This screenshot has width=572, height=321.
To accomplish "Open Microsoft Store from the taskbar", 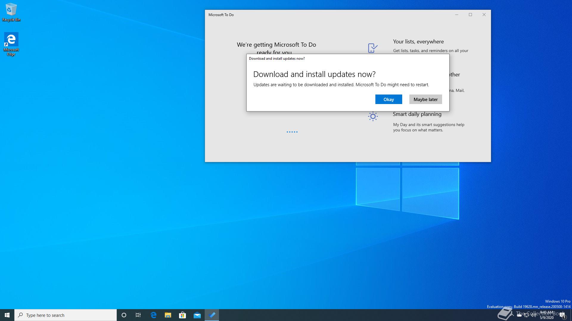I will [182, 315].
